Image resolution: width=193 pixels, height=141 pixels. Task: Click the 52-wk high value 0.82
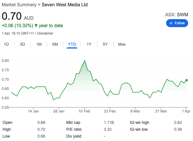pyautogui.click(x=178, y=122)
